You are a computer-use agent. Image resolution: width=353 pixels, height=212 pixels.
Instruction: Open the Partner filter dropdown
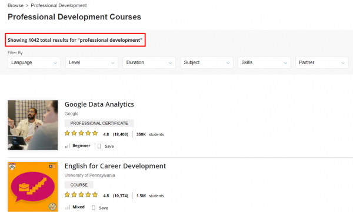coord(322,62)
